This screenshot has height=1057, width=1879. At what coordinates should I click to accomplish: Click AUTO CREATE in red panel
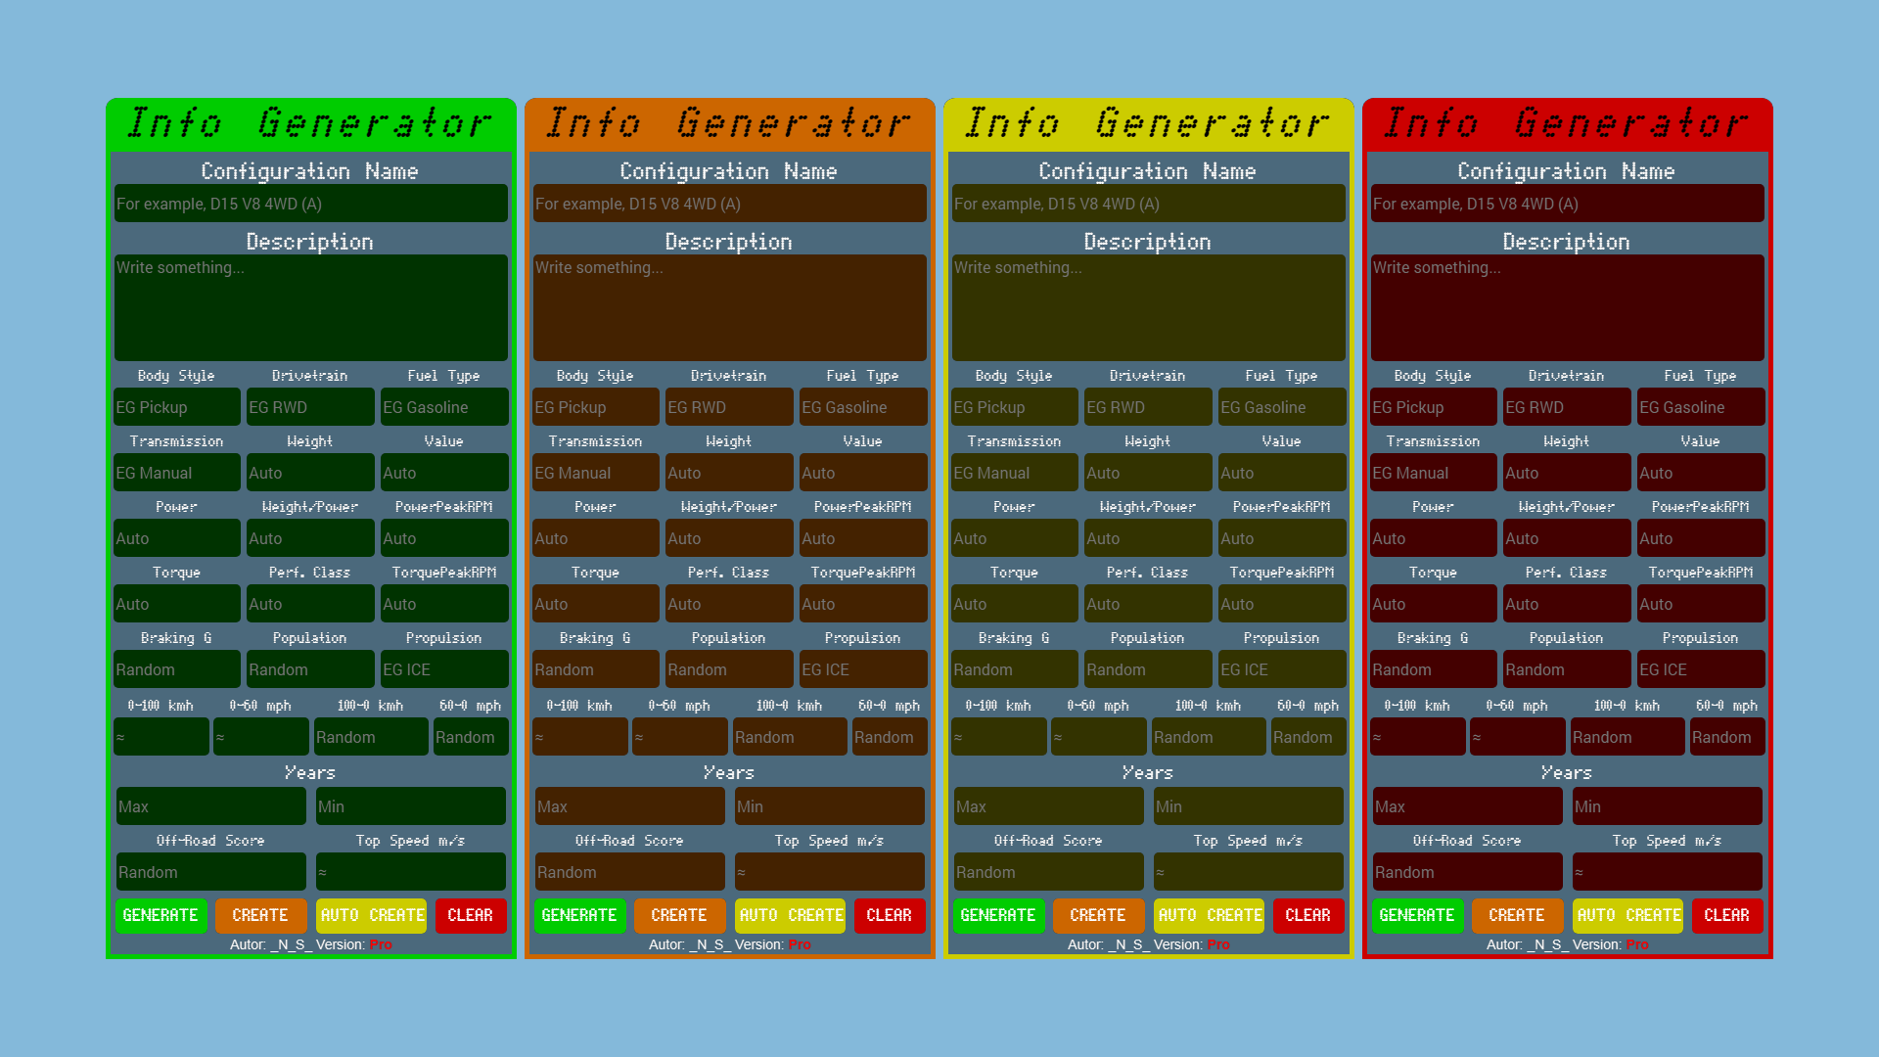point(1628,915)
